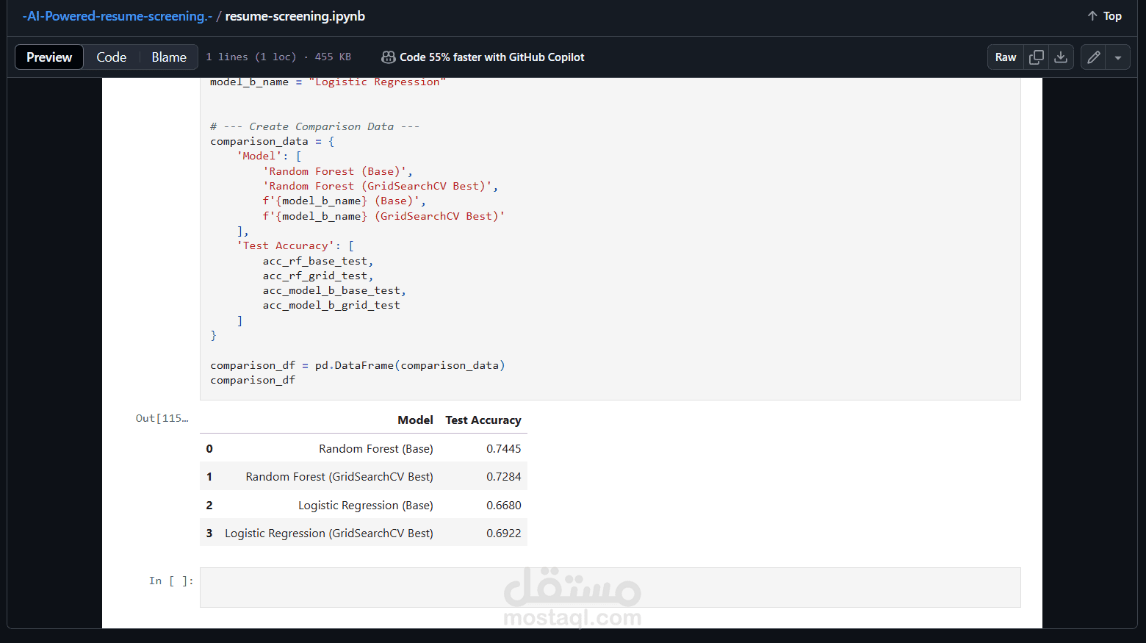Click the comparison_df = pd.DataFrame(comparison_data) line
The height and width of the screenshot is (643, 1146).
point(358,365)
